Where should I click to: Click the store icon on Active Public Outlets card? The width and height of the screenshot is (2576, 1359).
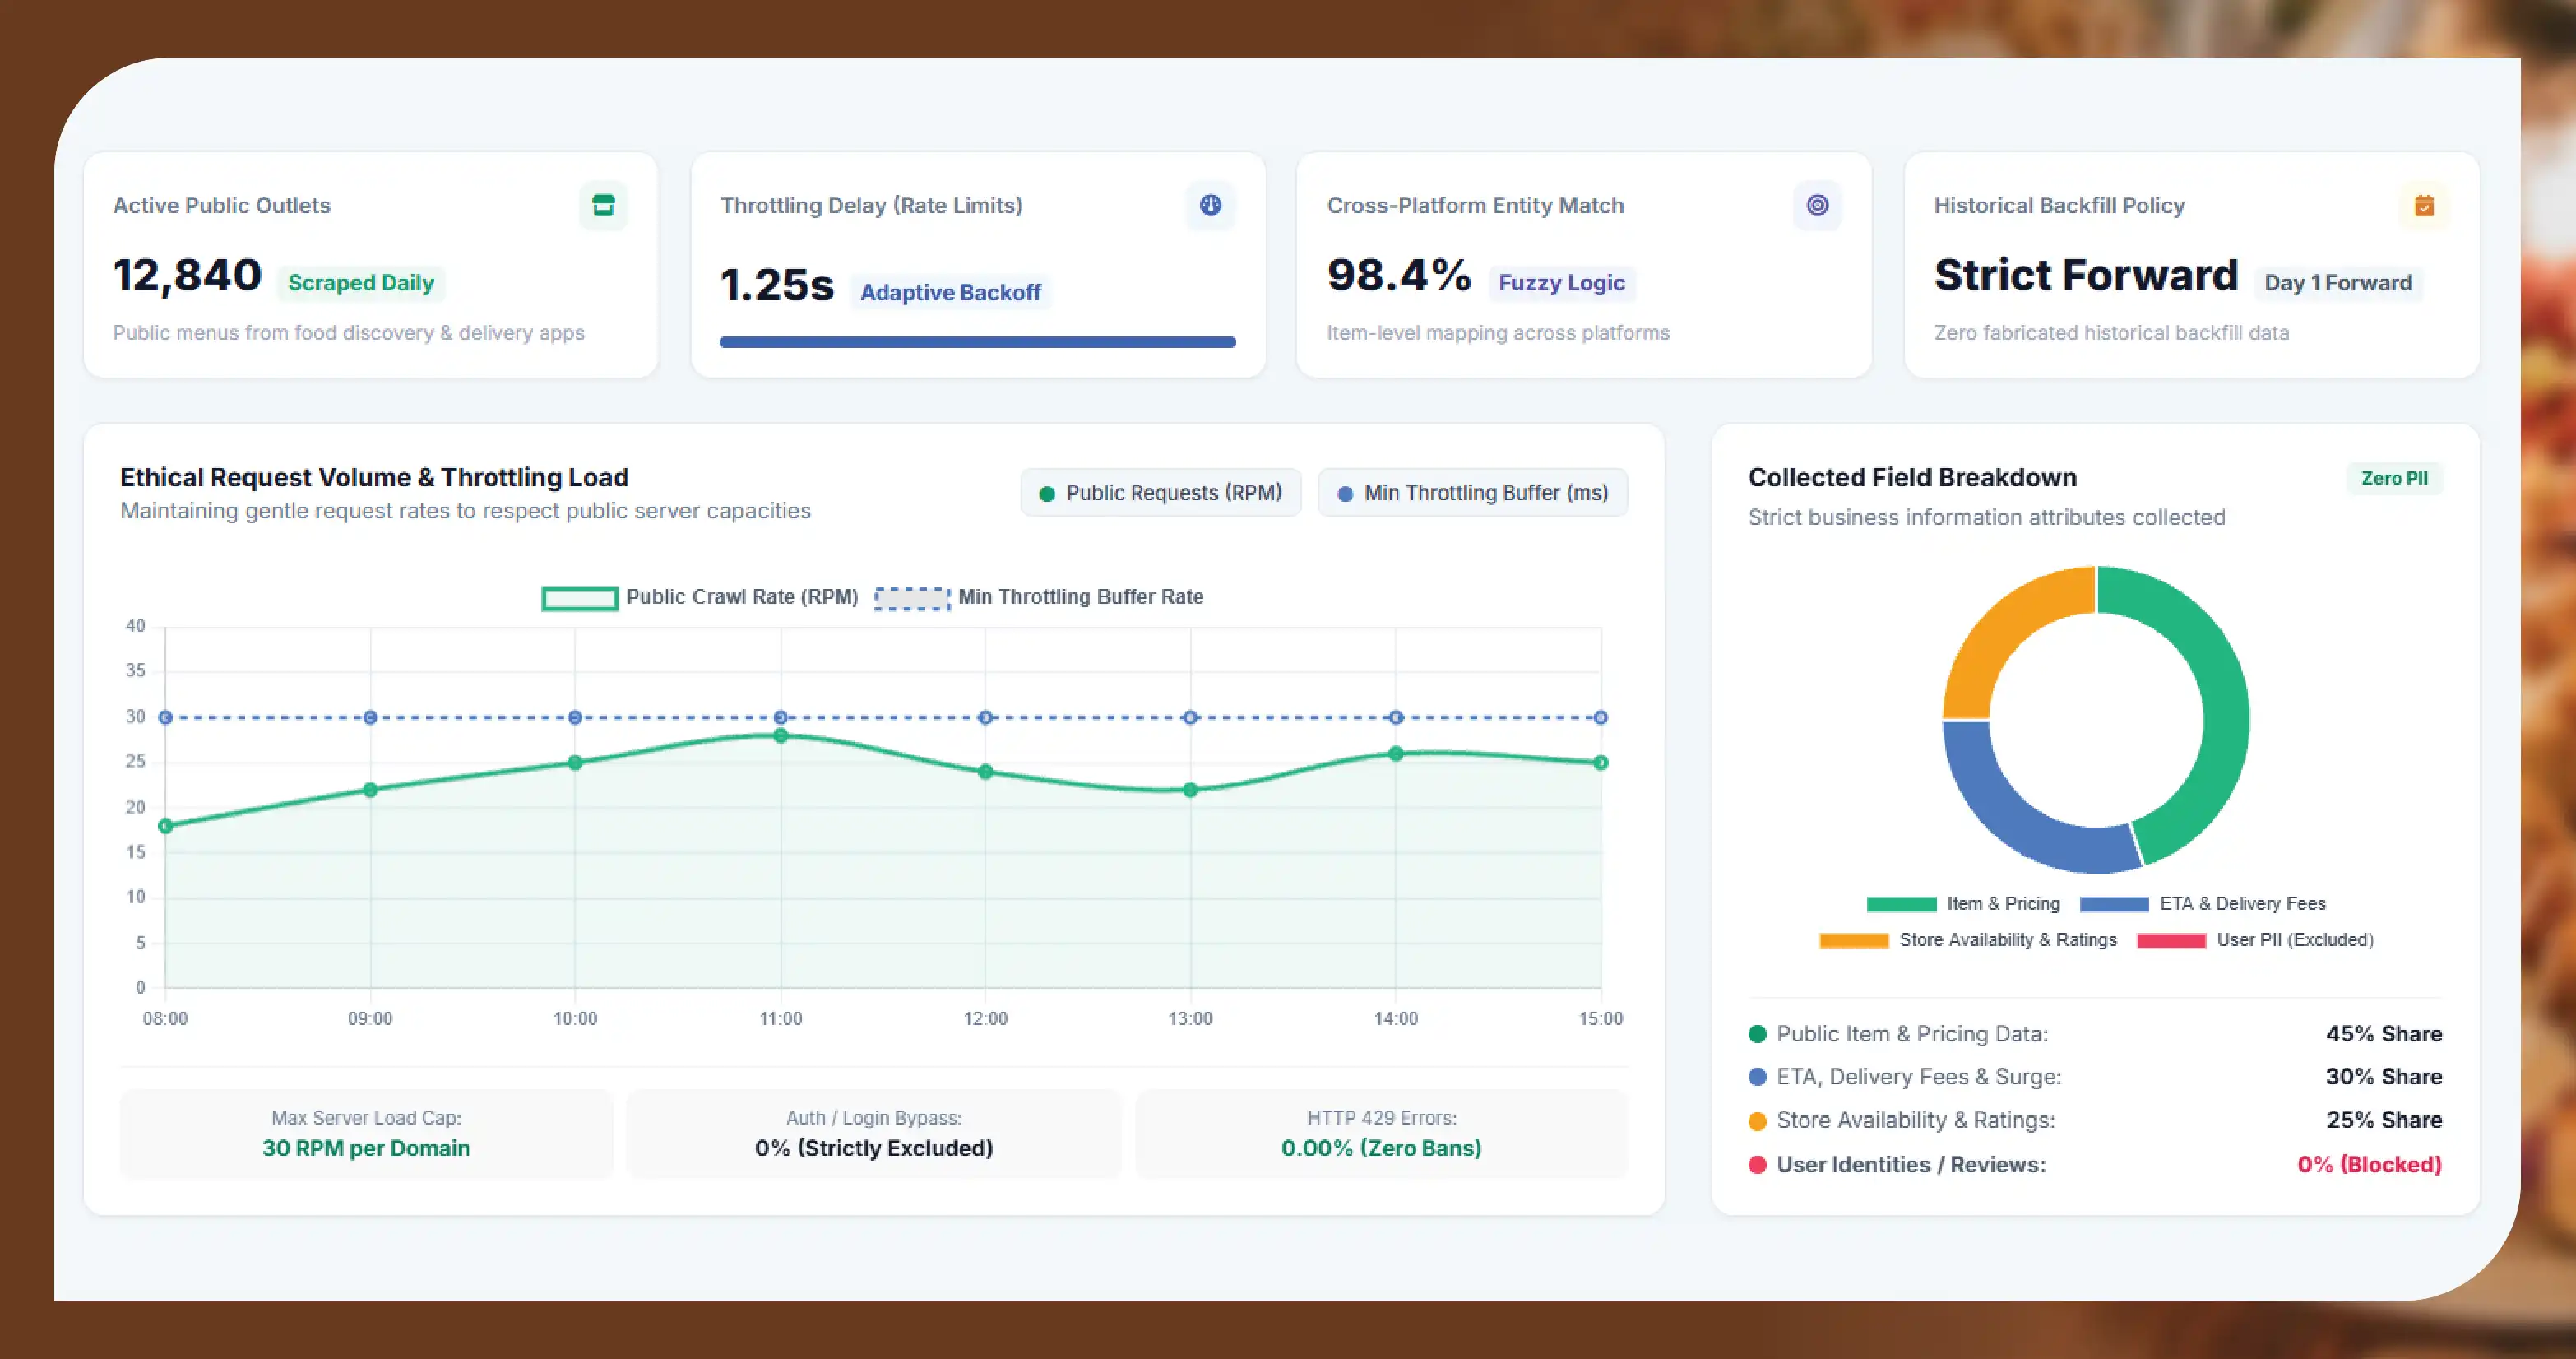tap(603, 205)
